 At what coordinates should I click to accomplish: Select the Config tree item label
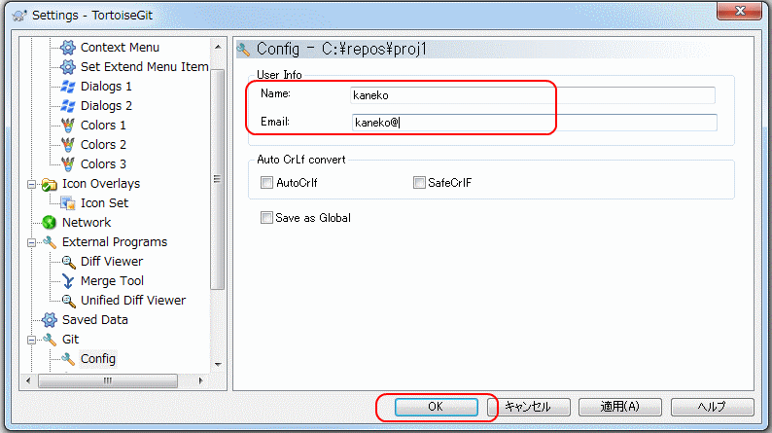tap(97, 359)
